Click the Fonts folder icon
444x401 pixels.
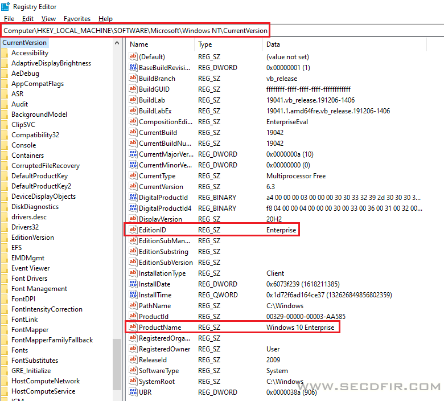pos(5,350)
